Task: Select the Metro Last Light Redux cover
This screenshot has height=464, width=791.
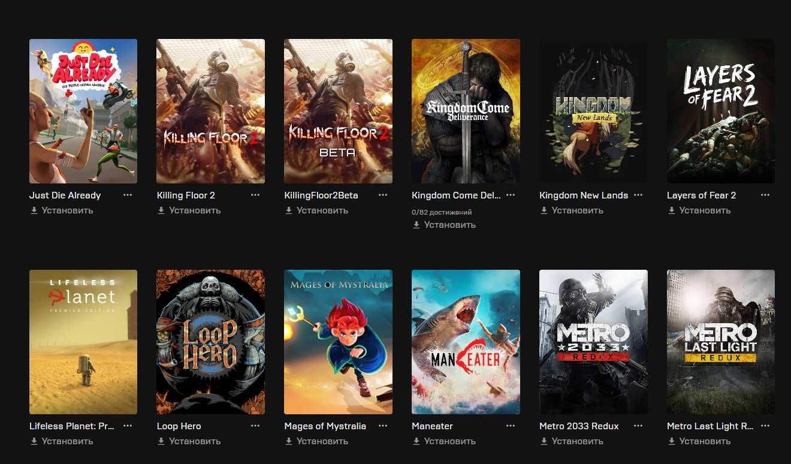Action: coord(721,342)
